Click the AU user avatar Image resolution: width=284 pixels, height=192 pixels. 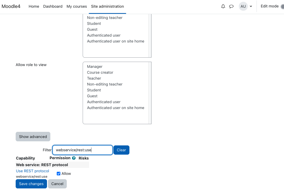point(243,6)
